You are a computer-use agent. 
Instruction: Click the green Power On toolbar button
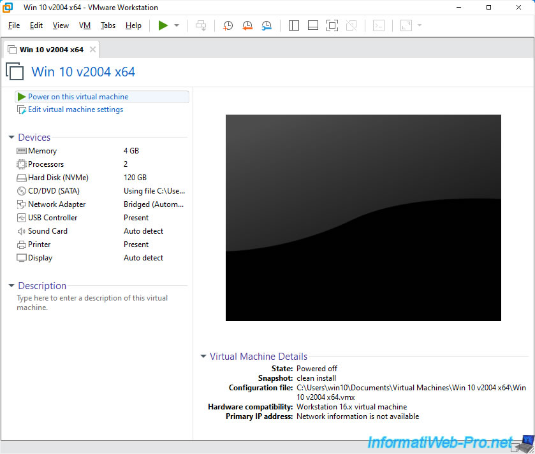[163, 25]
